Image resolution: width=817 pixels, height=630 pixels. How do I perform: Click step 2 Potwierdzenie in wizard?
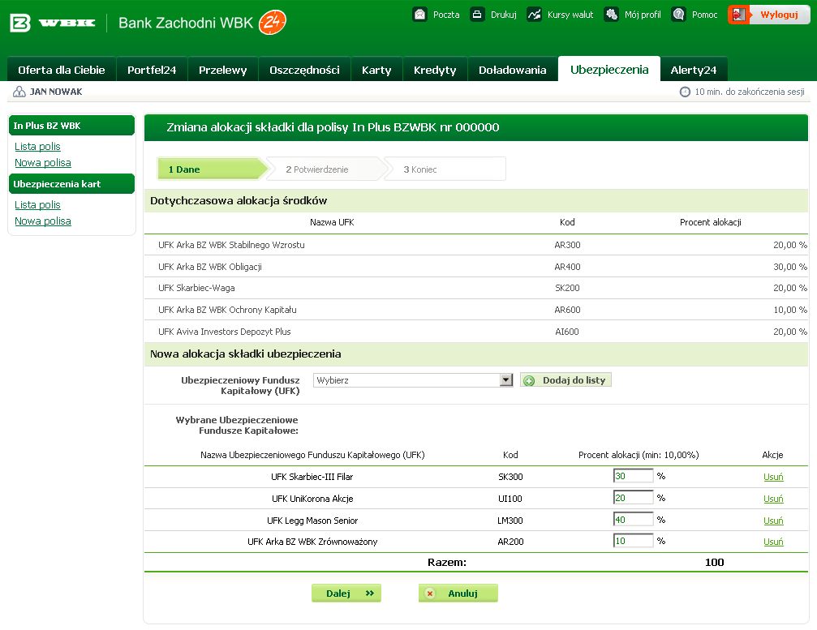pos(327,169)
